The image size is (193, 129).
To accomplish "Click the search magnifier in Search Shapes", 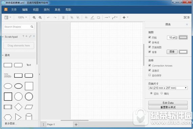I will [32, 27].
